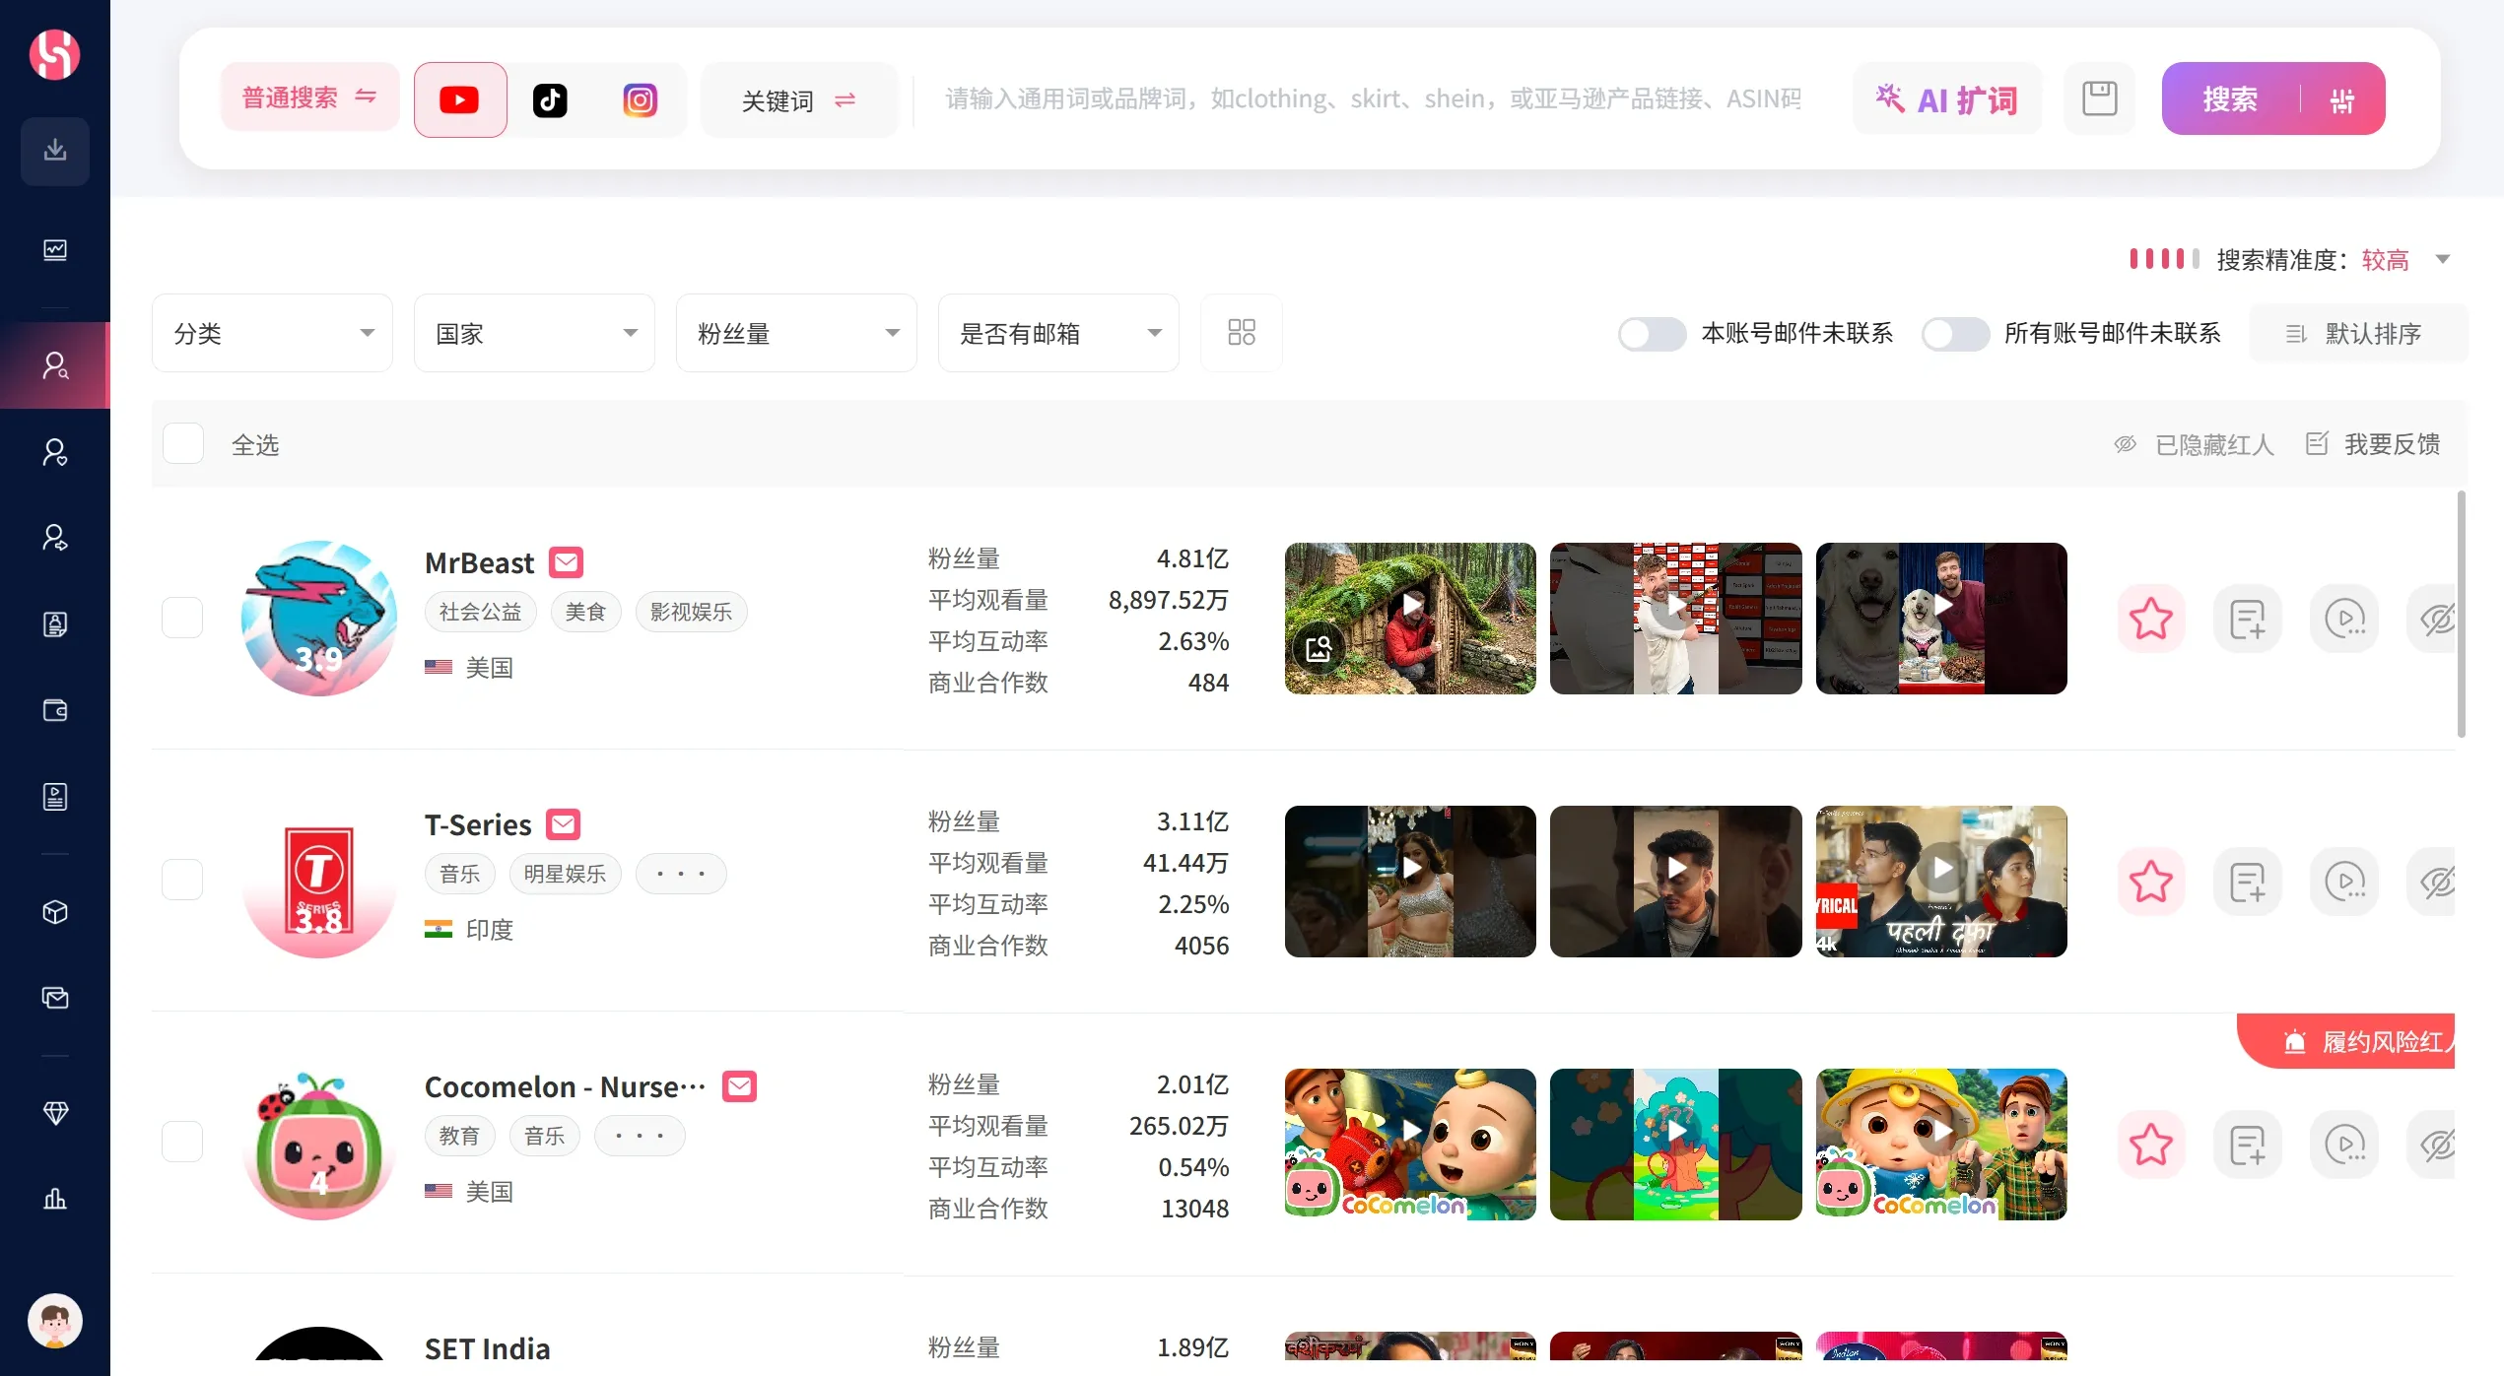Open the user avatar at sidebar bottom

coord(55,1321)
